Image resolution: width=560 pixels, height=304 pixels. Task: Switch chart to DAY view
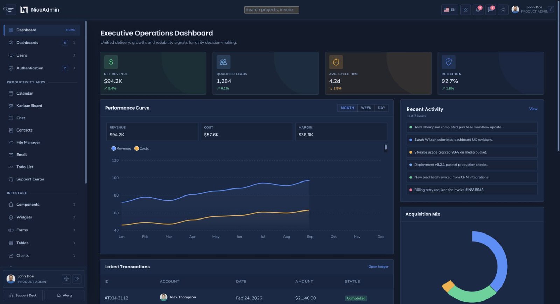pos(381,108)
